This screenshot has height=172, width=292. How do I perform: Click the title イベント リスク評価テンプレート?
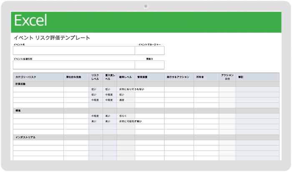52,38
